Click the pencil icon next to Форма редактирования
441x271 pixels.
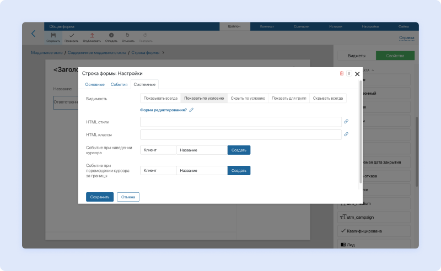point(191,110)
